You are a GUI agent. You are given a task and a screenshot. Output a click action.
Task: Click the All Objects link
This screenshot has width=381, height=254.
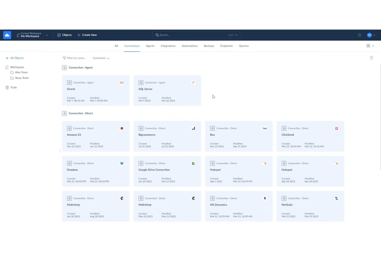(17, 58)
